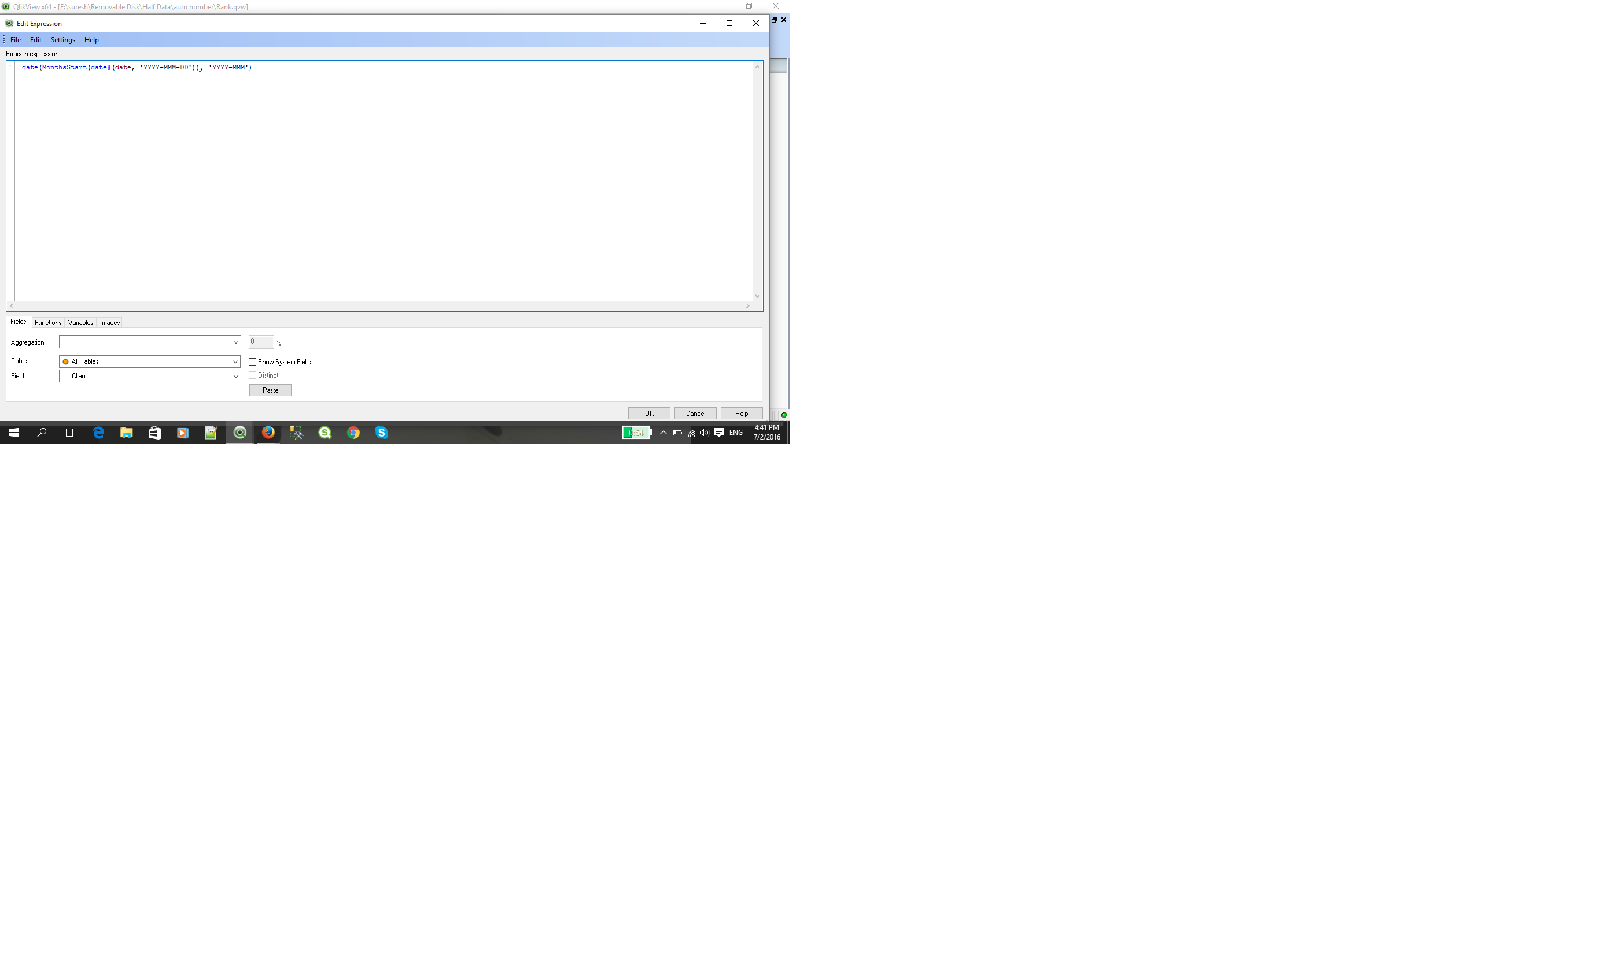Select the All Tables radio button
The width and height of the screenshot is (1615, 967).
click(65, 361)
